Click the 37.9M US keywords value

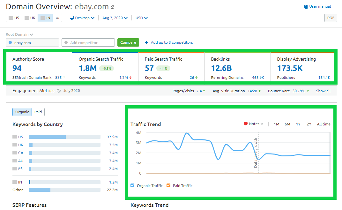point(112,137)
